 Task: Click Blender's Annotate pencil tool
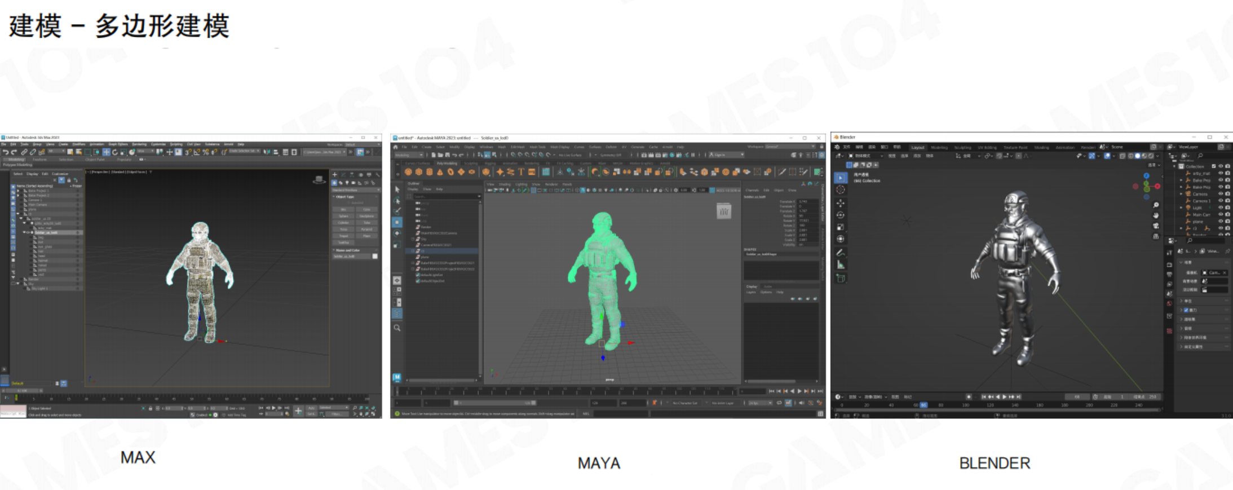click(841, 252)
